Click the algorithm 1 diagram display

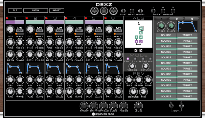point(139,34)
